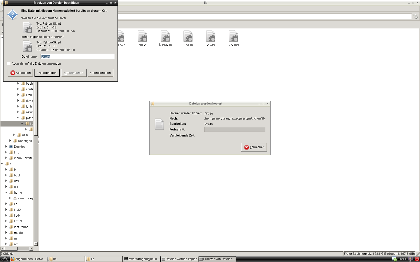
Task: Collapse the home folder in tree
Action: click(6, 192)
